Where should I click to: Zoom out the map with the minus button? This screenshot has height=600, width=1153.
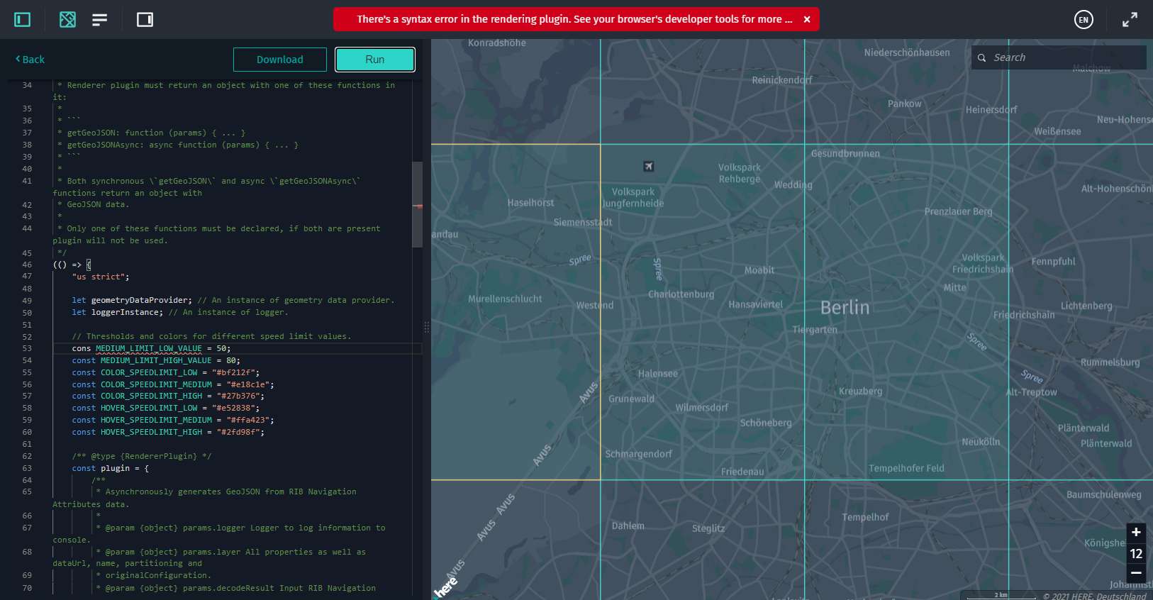[1136, 573]
